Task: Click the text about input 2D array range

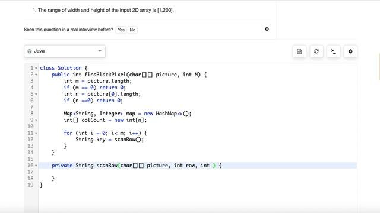Action: 106,10
